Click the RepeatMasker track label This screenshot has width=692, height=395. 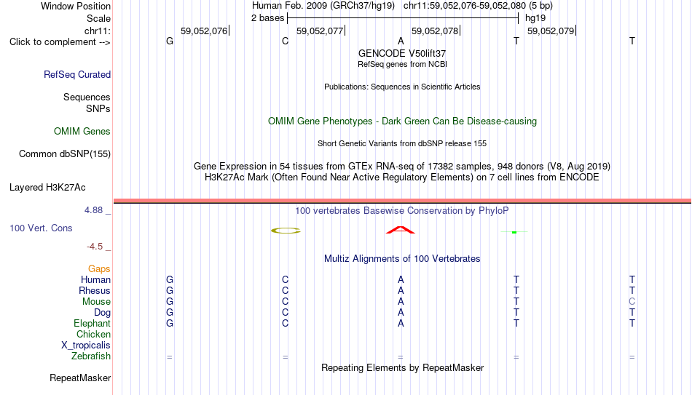tap(80, 378)
